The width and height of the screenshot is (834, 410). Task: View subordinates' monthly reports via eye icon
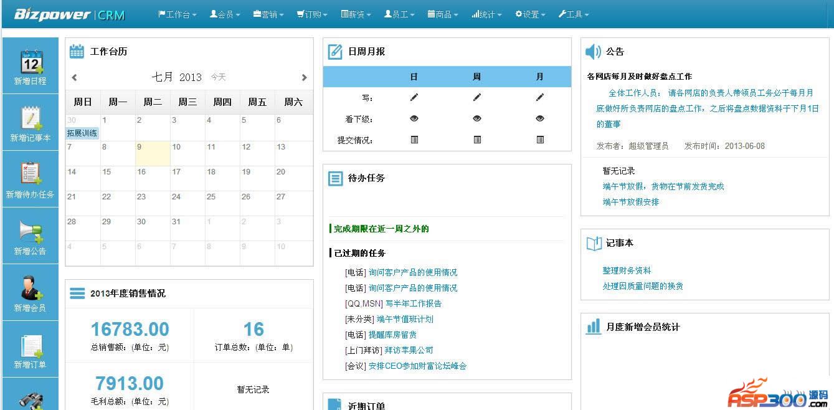540,118
